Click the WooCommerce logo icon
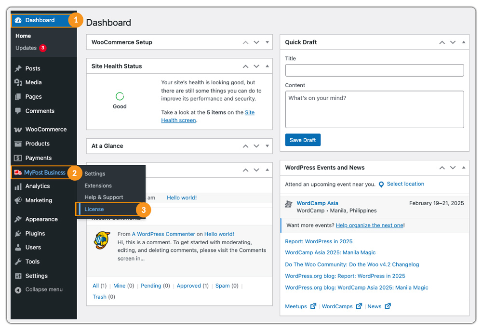 click(x=18, y=130)
